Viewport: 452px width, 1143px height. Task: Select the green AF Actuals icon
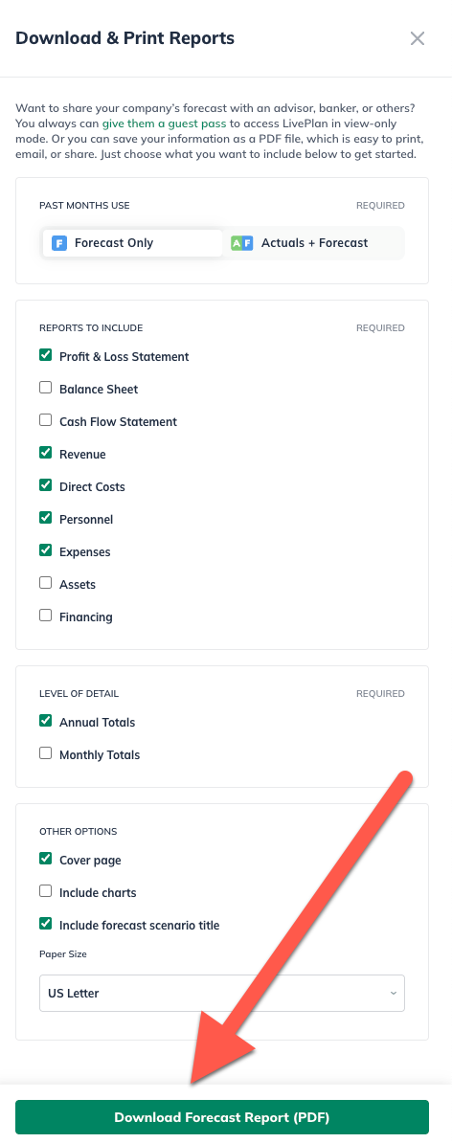click(x=241, y=243)
